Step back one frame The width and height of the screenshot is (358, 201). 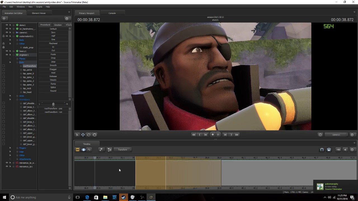click(x=206, y=135)
